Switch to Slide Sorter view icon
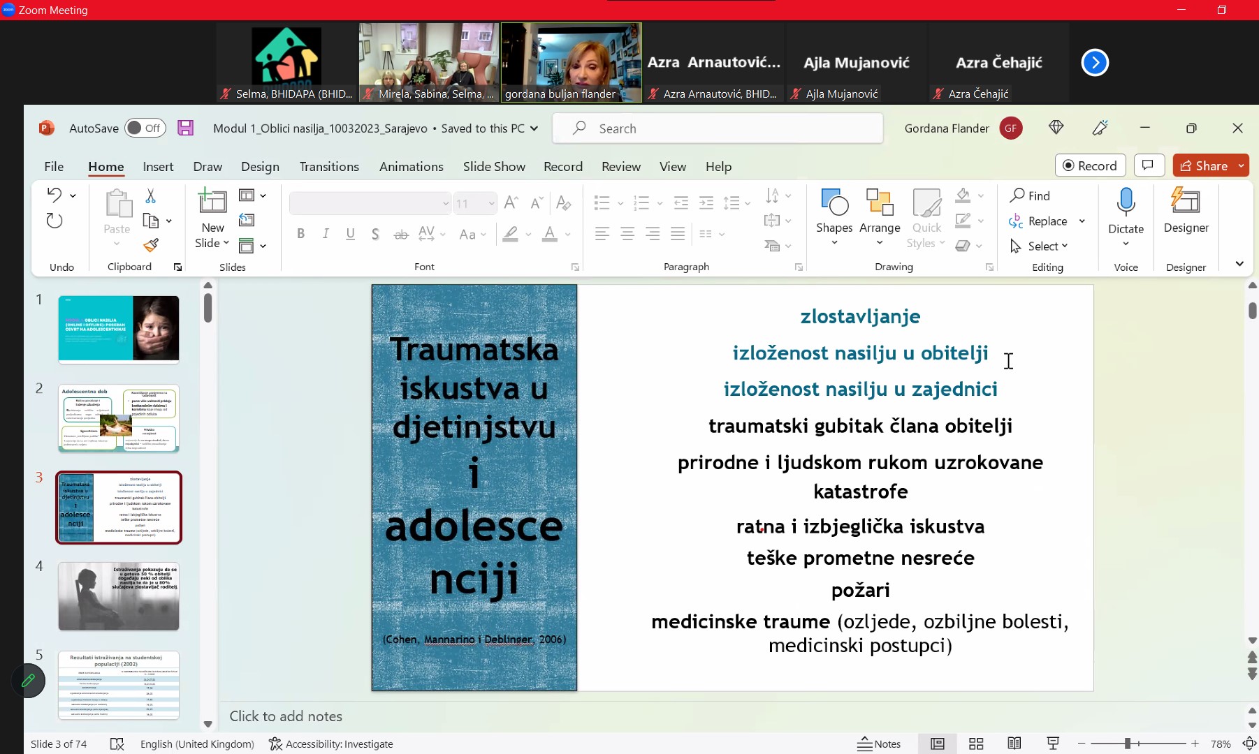The image size is (1259, 754). pos(976,744)
